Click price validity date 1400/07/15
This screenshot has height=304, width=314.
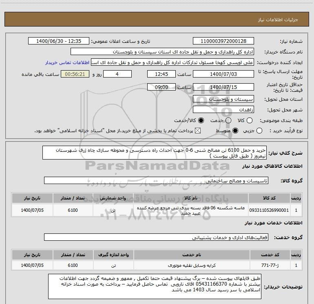[223, 87]
